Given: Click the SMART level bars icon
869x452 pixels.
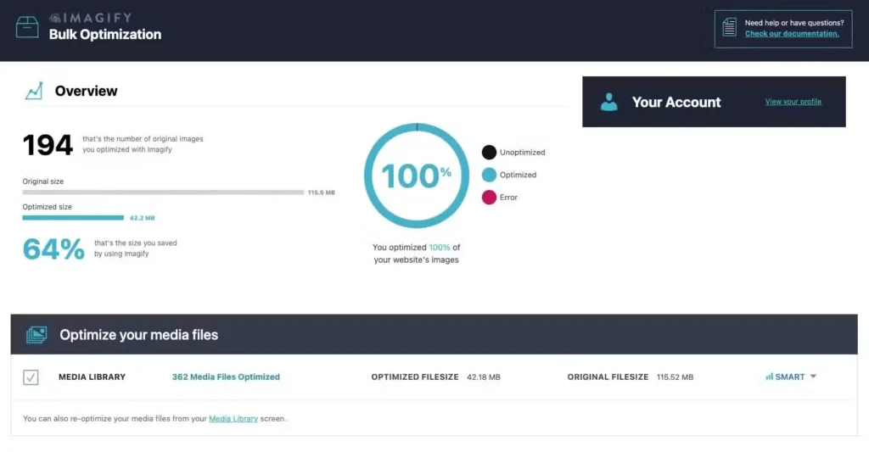Looking at the screenshot, I should pyautogui.click(x=769, y=377).
